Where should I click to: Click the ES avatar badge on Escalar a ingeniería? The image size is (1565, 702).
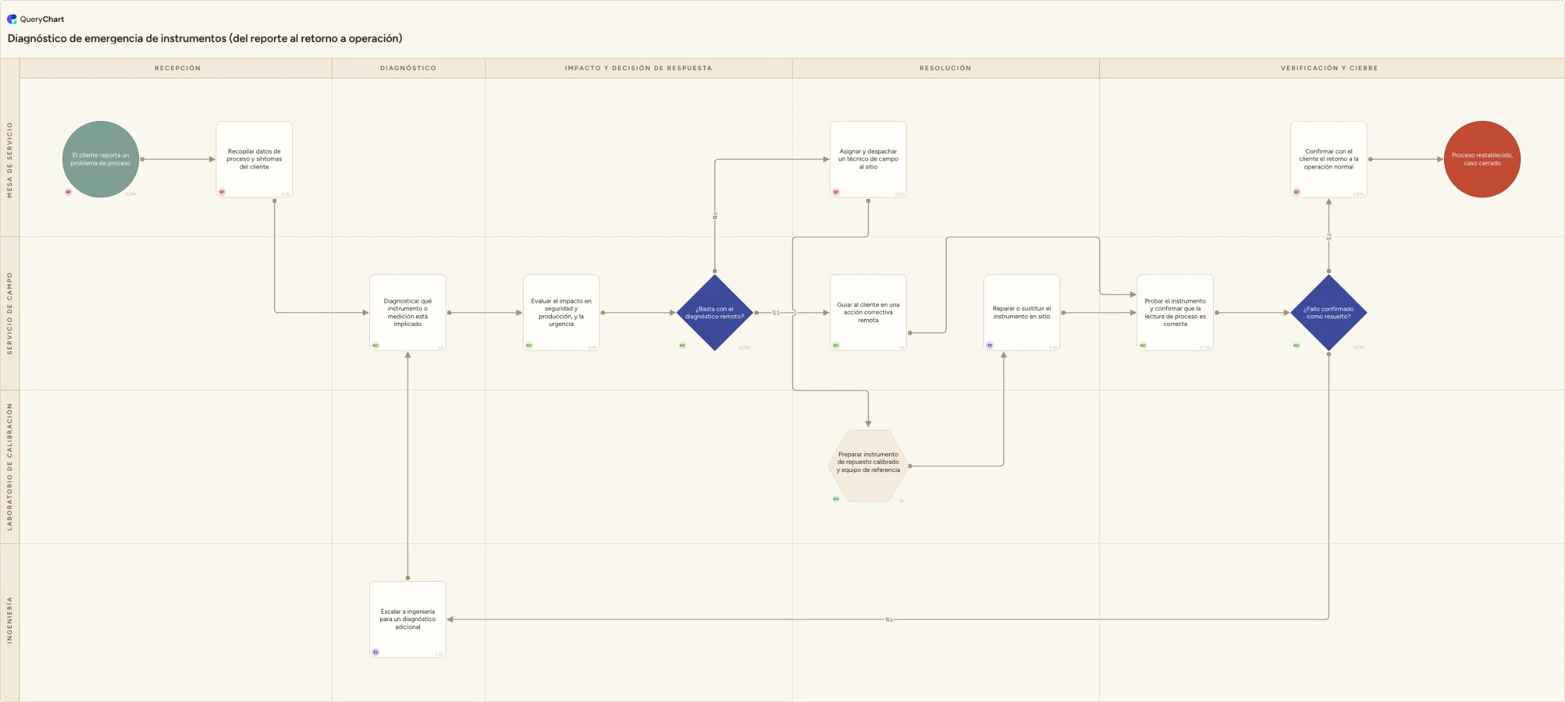(376, 652)
